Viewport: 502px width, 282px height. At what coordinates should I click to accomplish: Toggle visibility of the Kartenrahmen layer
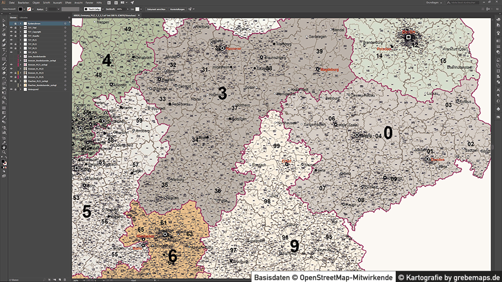click(x=11, y=24)
